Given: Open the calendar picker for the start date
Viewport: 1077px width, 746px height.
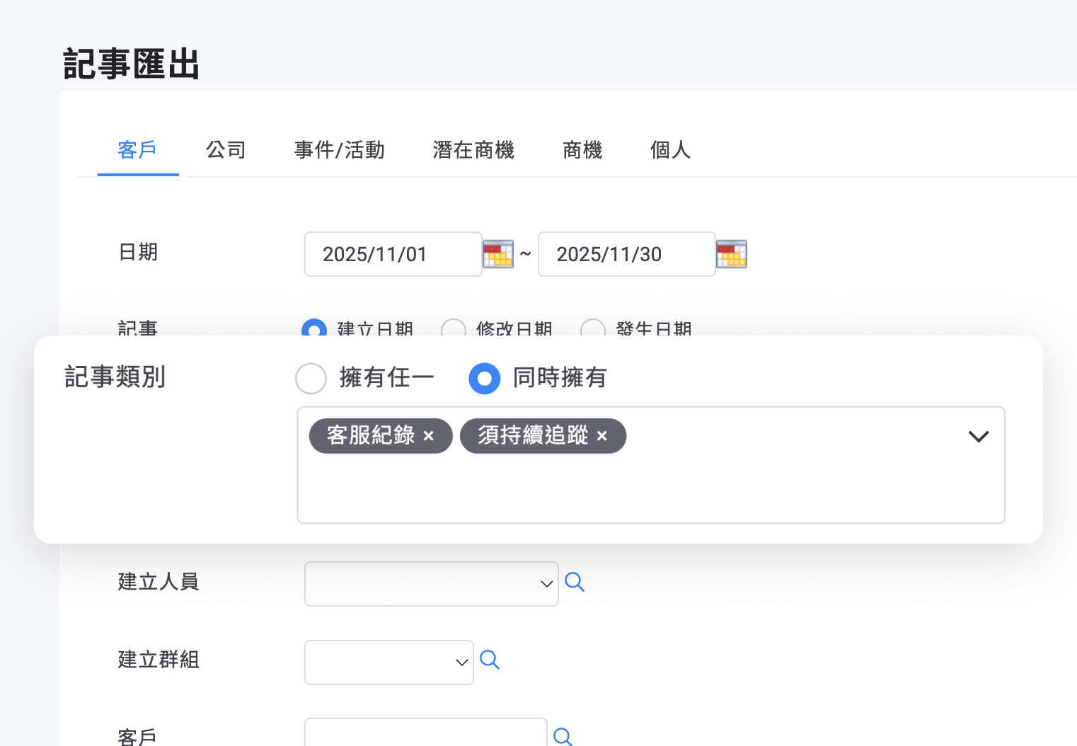Looking at the screenshot, I should (x=498, y=254).
